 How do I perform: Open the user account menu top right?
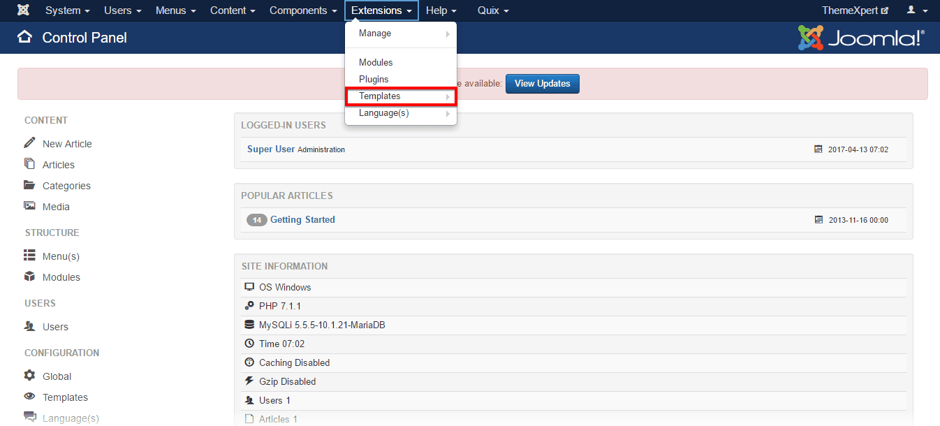pyautogui.click(x=916, y=10)
